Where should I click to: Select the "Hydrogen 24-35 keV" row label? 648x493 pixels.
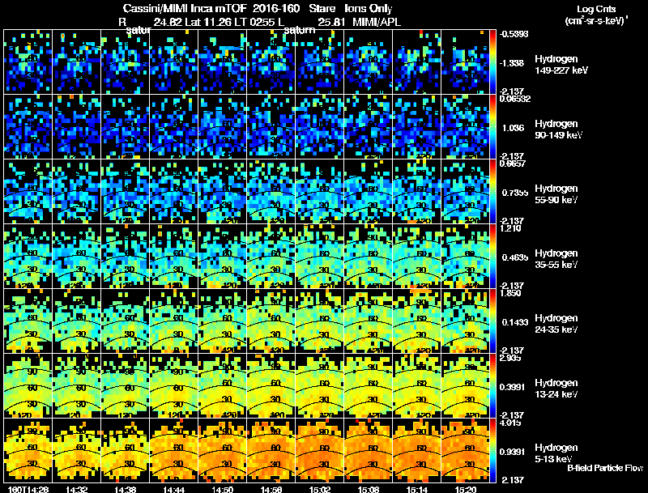coord(556,324)
